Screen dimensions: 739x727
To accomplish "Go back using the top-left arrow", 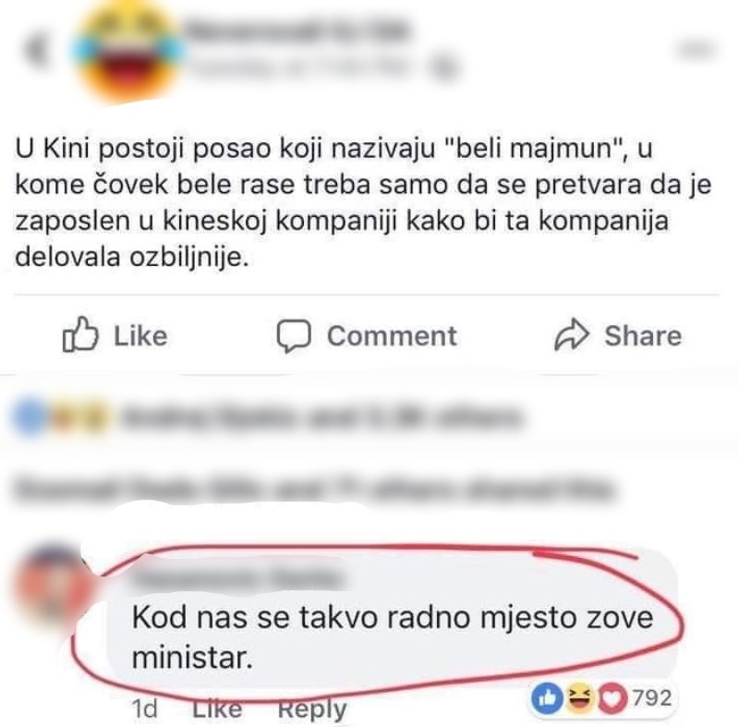I will (36, 51).
